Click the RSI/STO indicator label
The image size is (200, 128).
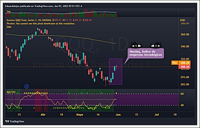pos(11,92)
